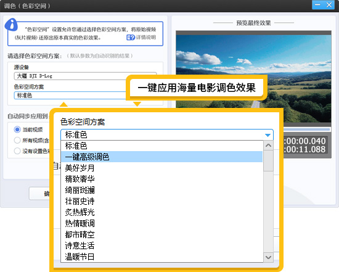339x272 pixels.
Task: Expand the 色彩空间方案 dropdown arrow
Action: coord(268,135)
